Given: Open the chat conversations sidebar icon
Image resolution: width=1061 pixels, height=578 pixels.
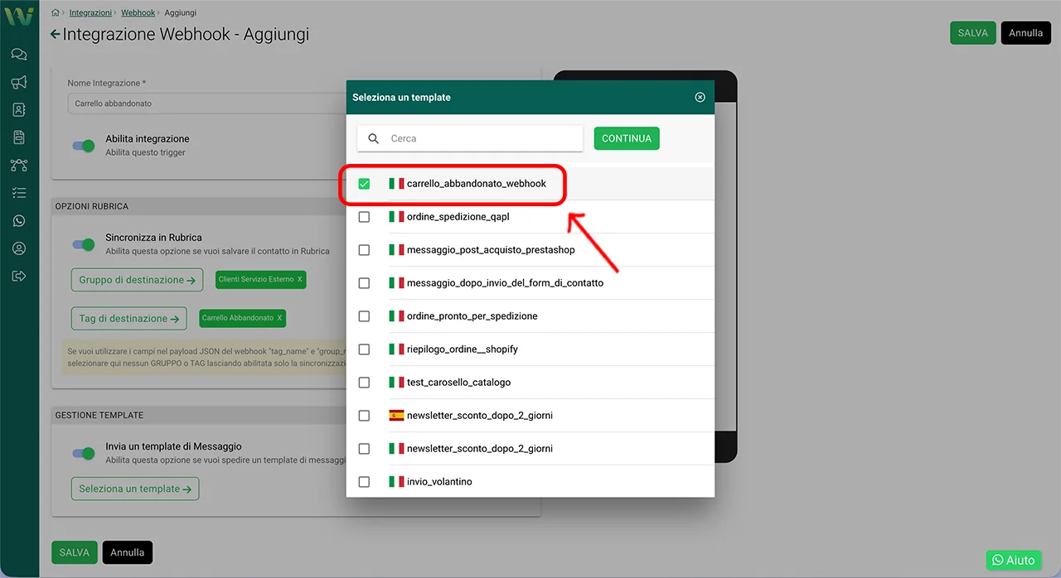Looking at the screenshot, I should point(19,55).
